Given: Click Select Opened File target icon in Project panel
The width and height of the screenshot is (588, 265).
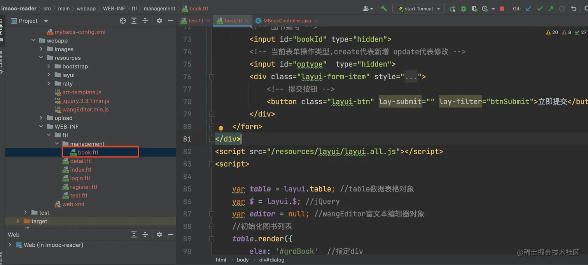Looking at the screenshot, I should [123, 21].
